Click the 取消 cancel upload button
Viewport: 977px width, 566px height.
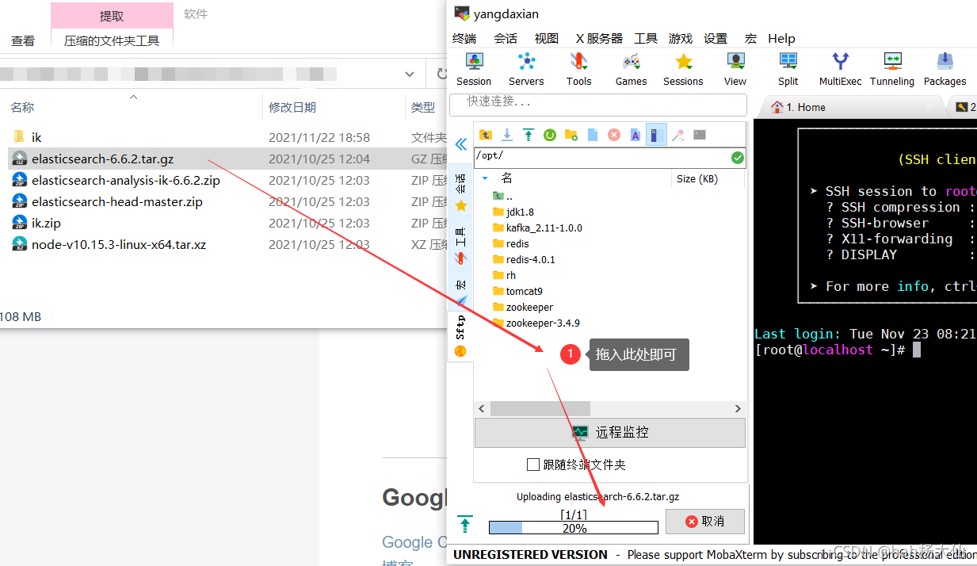point(705,521)
